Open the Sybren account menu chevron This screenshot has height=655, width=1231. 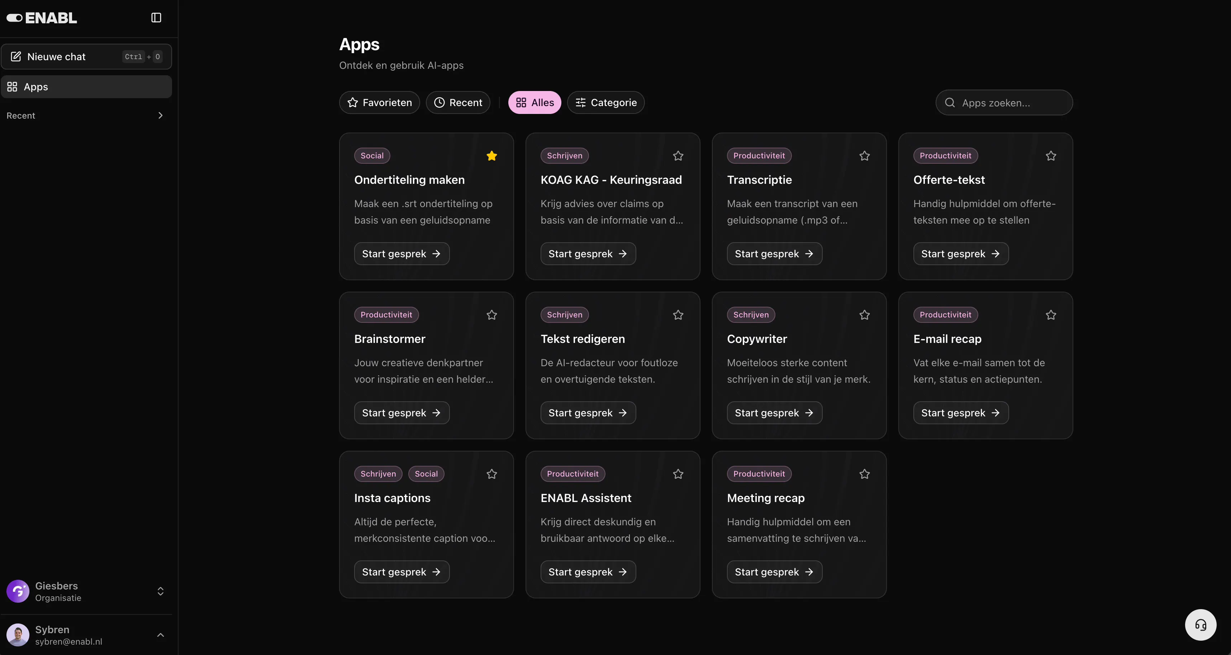(x=161, y=635)
